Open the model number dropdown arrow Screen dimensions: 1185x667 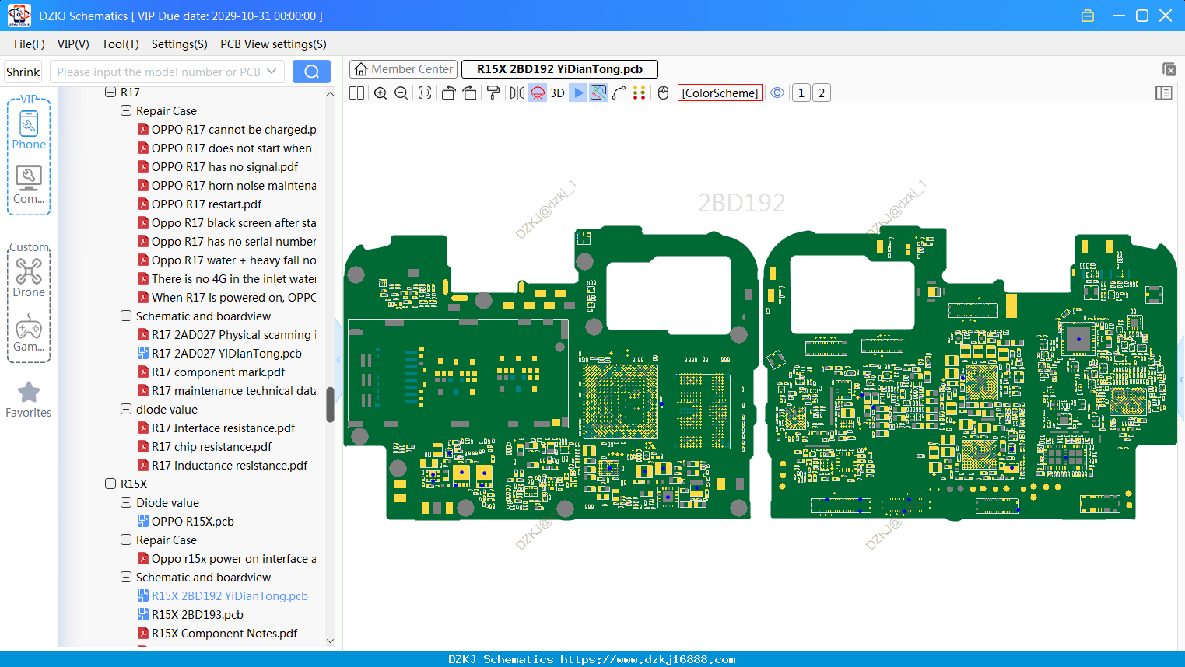(272, 72)
